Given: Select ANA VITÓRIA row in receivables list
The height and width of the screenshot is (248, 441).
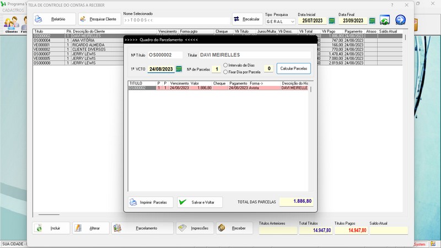Looking at the screenshot, I should point(78,40).
